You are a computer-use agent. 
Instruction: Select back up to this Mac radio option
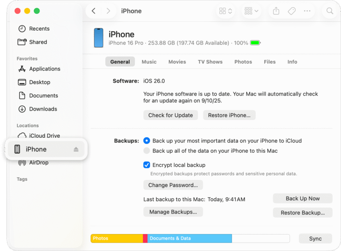pyautogui.click(x=147, y=151)
